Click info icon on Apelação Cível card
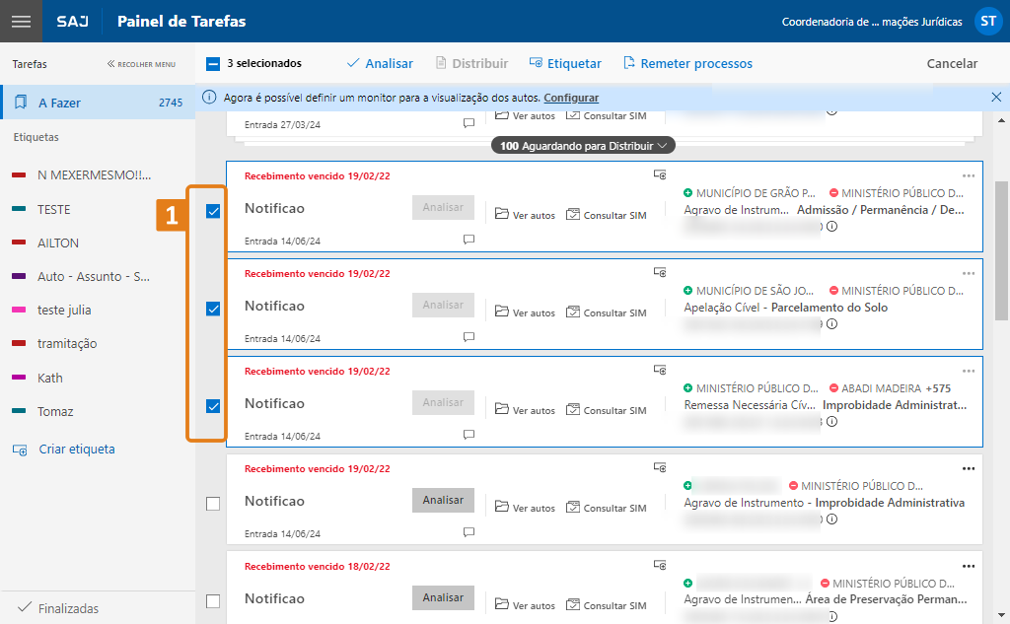Screen dimensions: 1010x624 [831, 324]
